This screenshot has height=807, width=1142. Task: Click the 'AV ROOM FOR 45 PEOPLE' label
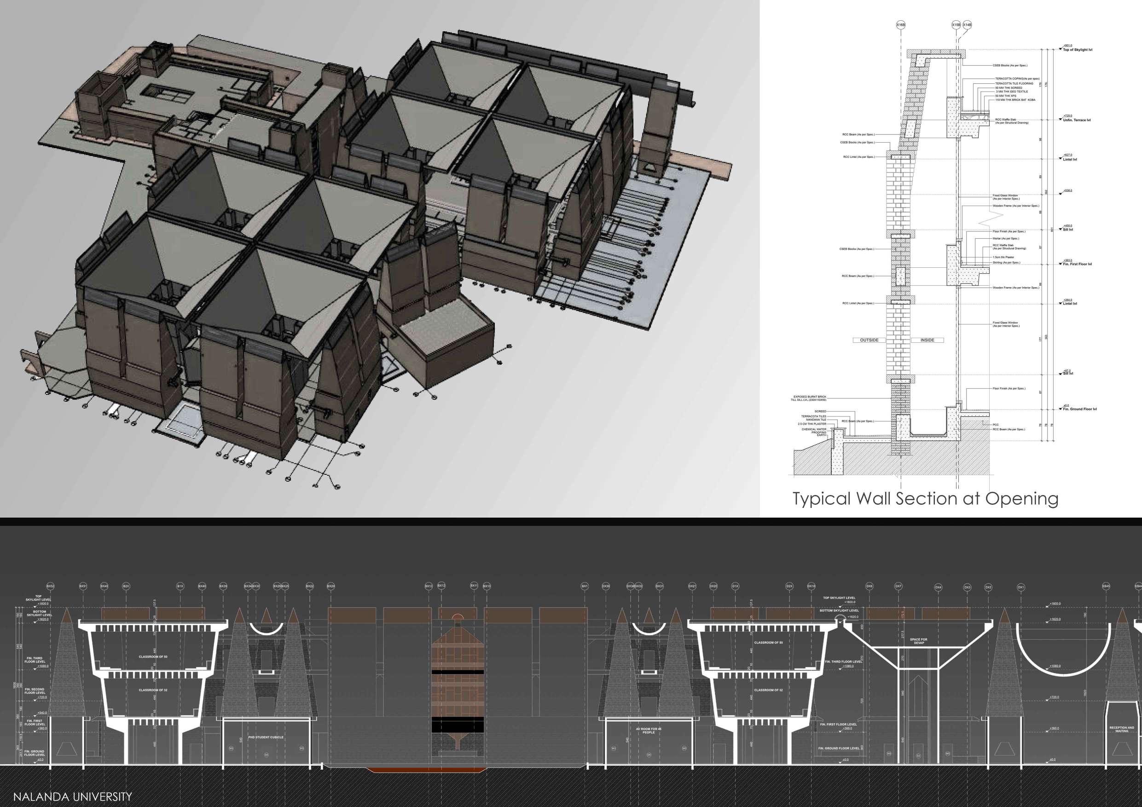click(x=649, y=731)
